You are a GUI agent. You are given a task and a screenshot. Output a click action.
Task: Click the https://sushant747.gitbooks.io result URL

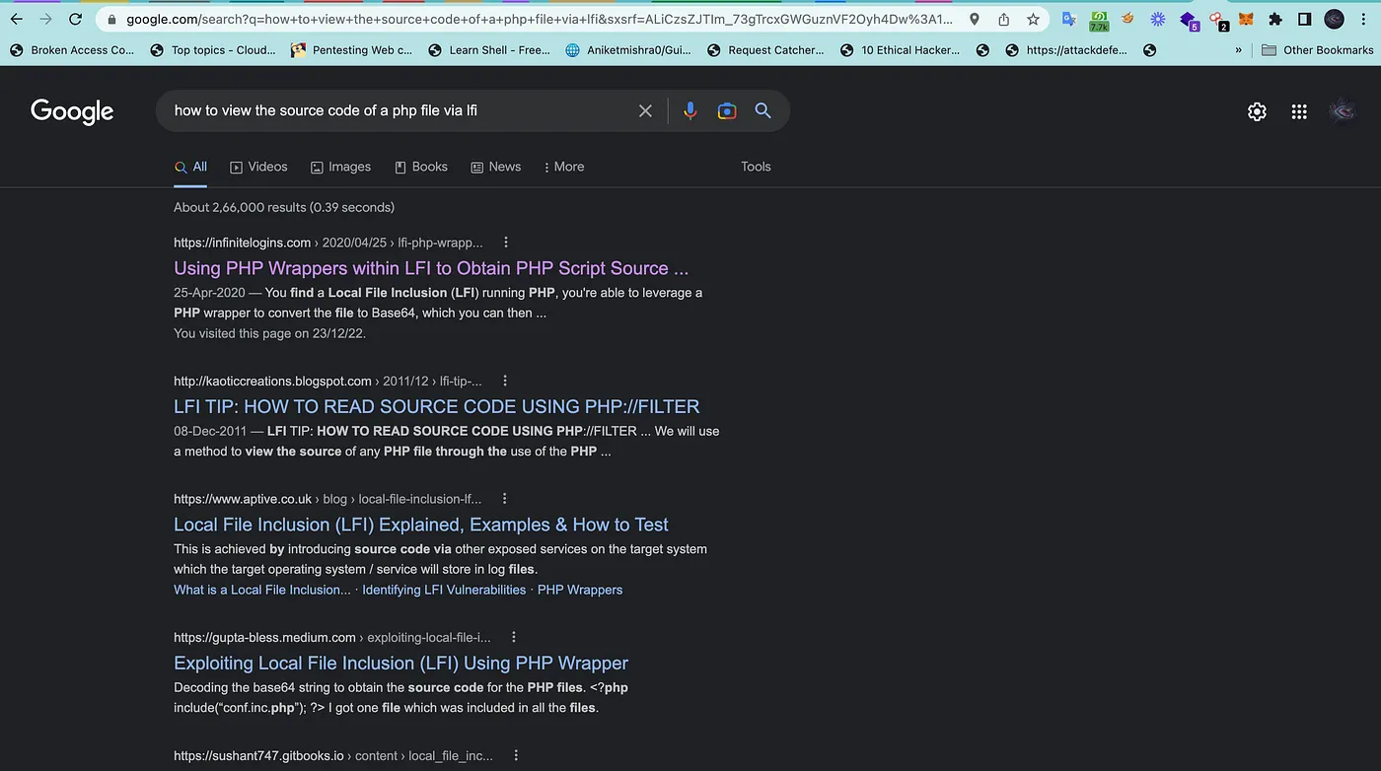258,756
